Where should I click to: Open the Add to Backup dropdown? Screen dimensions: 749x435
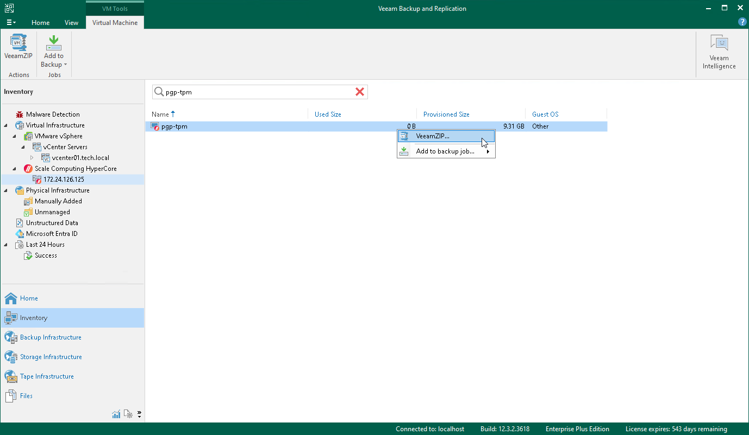[54, 52]
